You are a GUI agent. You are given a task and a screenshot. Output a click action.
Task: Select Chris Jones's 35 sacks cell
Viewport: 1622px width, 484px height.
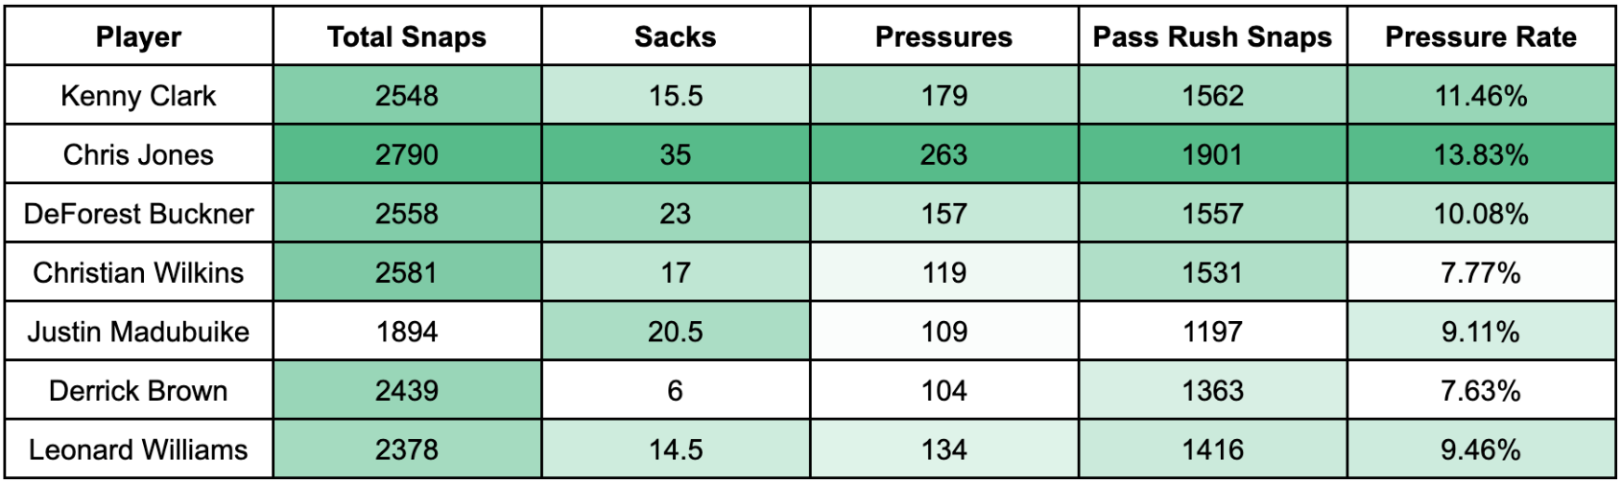(676, 155)
